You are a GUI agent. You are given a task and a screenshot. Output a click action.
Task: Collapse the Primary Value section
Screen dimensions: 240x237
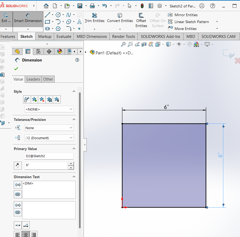point(74,148)
